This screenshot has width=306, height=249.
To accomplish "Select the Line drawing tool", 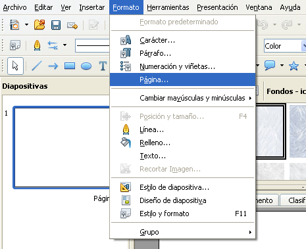I will click(37, 66).
